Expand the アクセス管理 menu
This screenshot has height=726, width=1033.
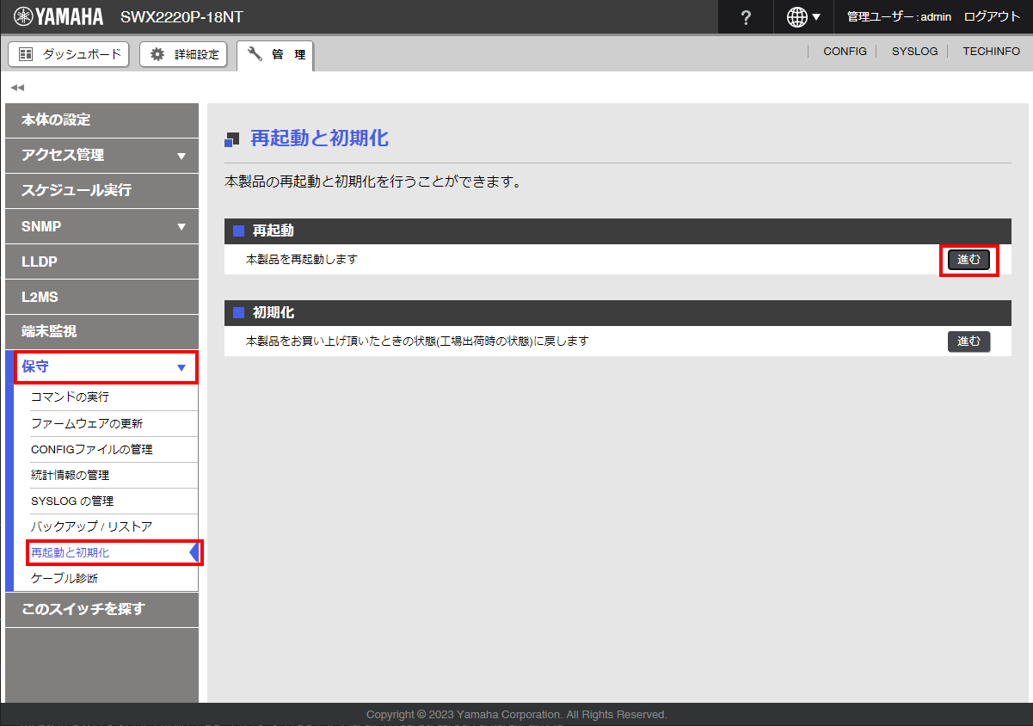point(101,156)
